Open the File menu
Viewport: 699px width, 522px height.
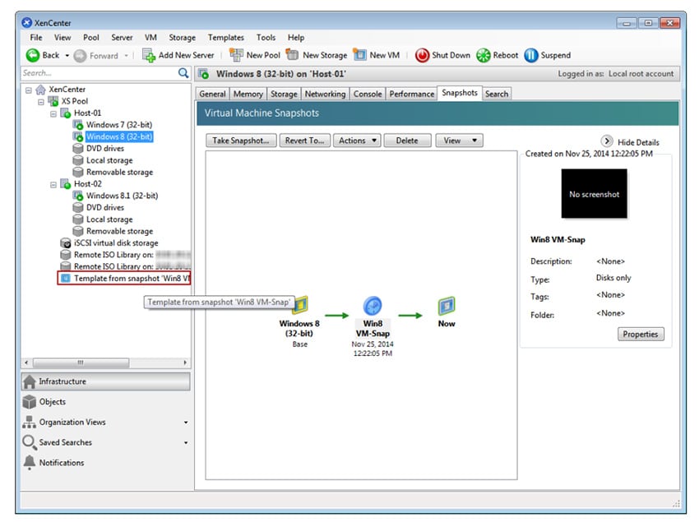tap(36, 38)
